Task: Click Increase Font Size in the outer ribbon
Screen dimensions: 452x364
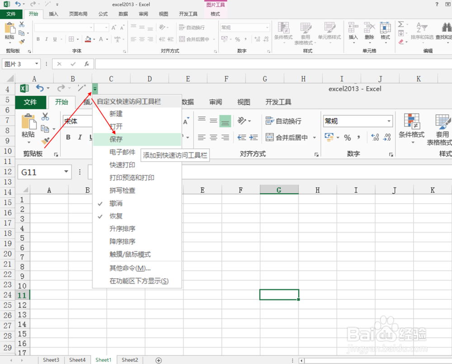Action: [113, 28]
